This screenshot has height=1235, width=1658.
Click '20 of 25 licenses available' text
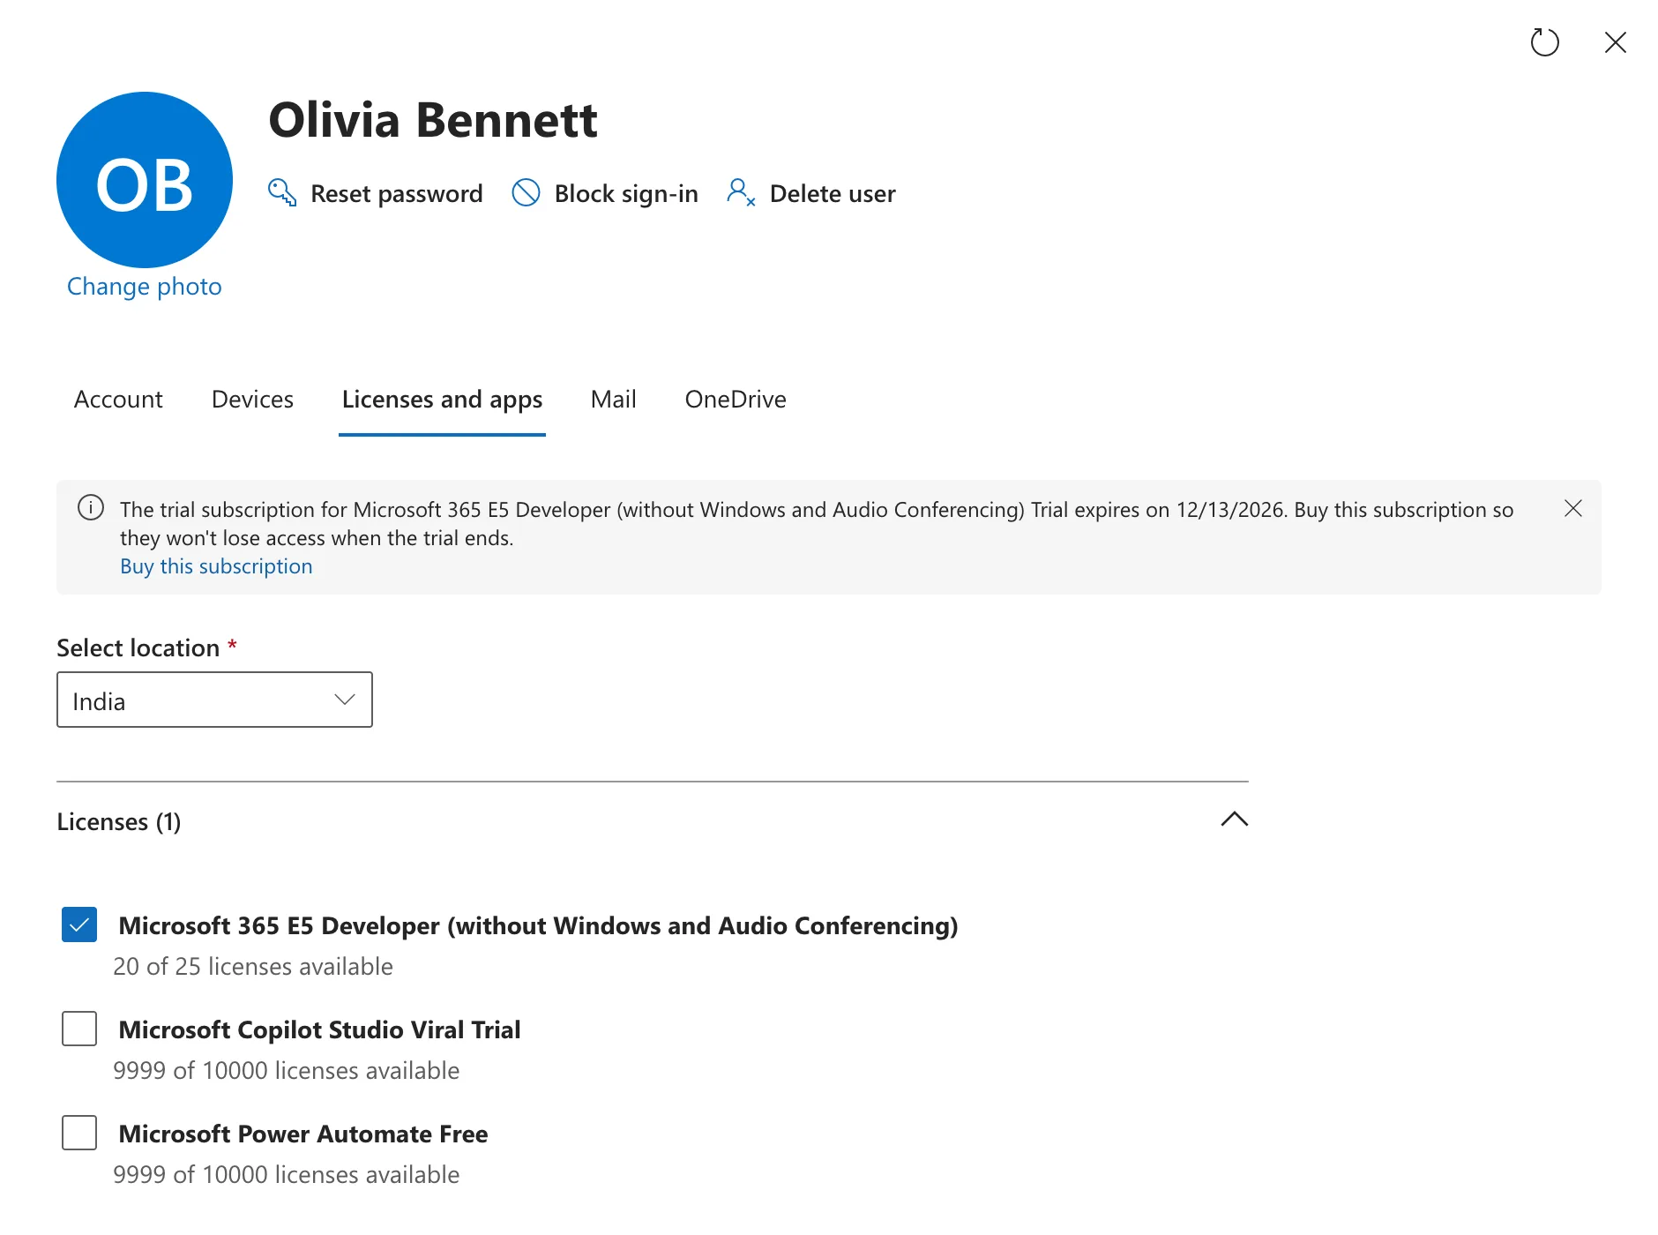coord(253,967)
